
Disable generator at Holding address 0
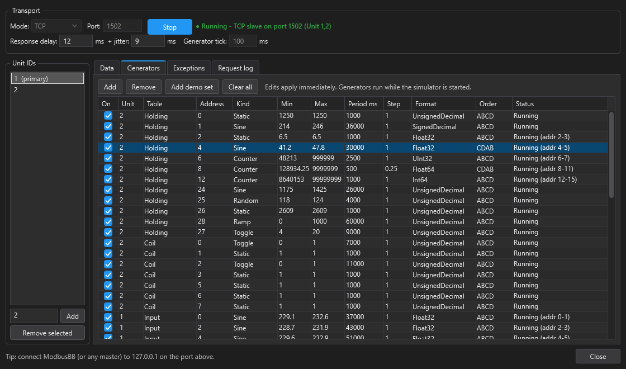pos(108,116)
